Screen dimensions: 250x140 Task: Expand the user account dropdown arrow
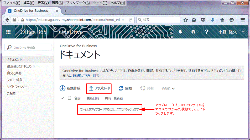[243, 32]
